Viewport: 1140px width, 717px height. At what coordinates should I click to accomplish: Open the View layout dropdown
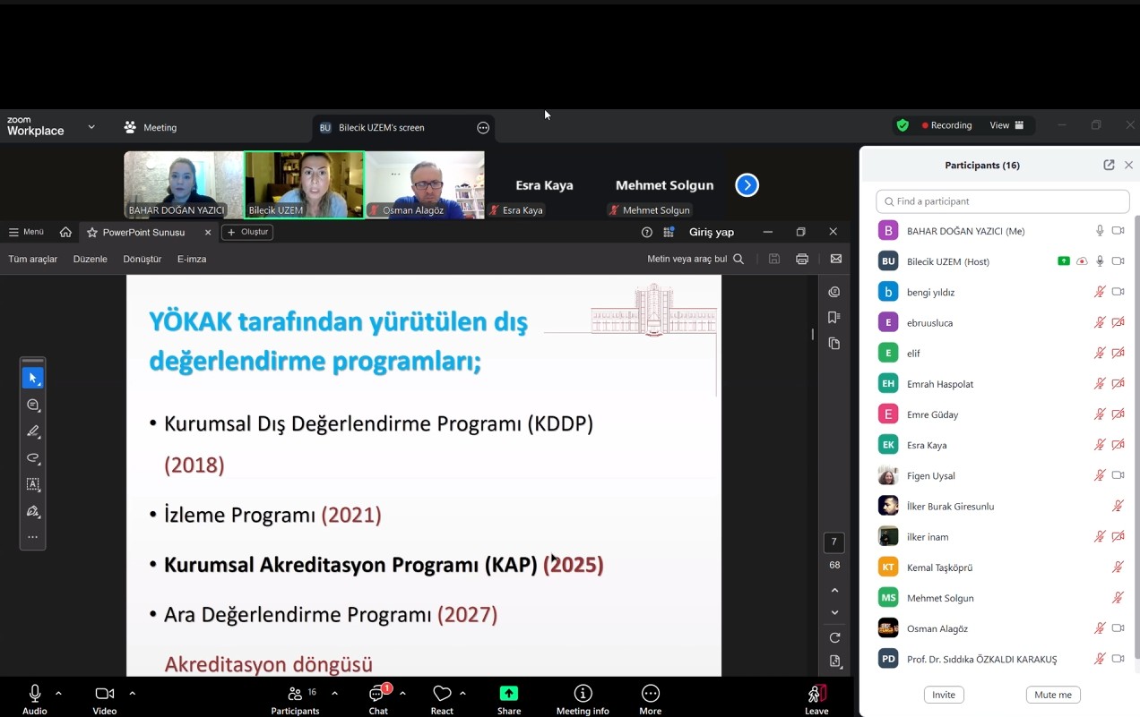(1006, 125)
